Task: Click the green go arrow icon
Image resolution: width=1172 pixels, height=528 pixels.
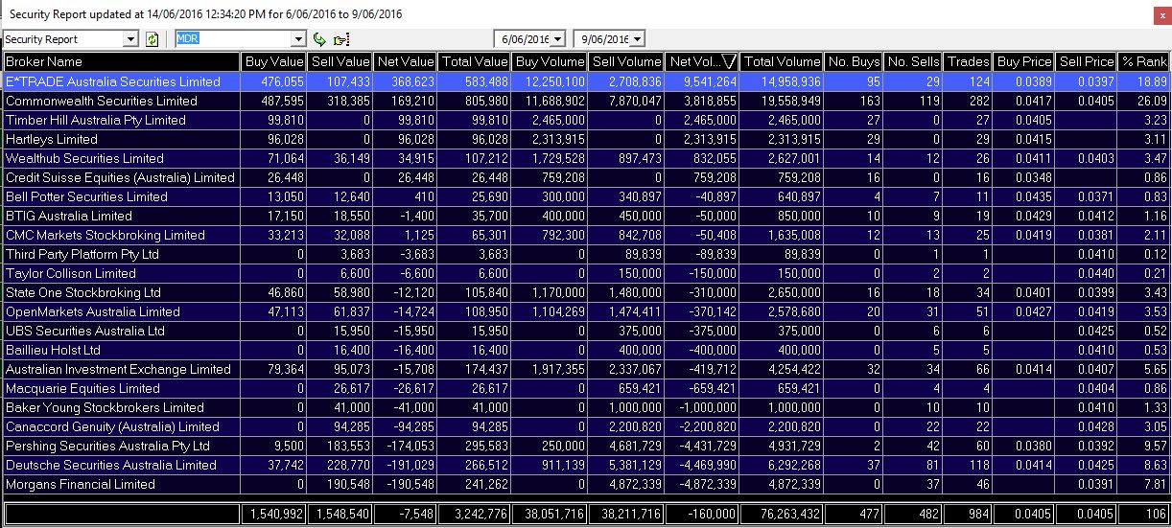Action: (x=320, y=39)
